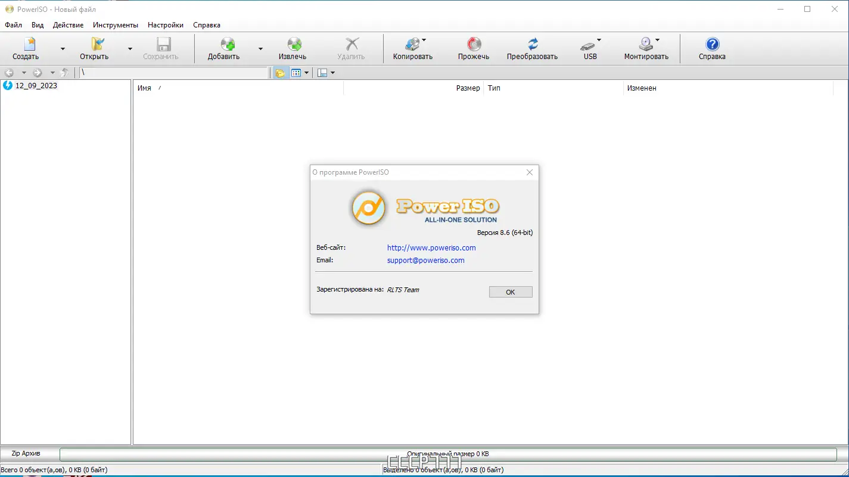Open the view mode dropdown arrow
849x477 pixels.
pyautogui.click(x=307, y=73)
